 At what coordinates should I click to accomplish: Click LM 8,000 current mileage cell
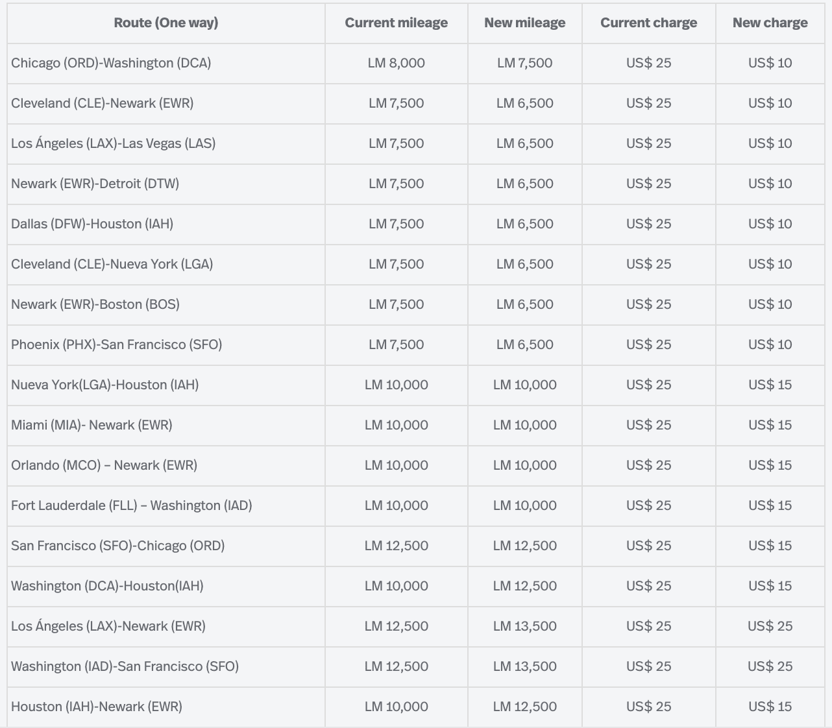[x=396, y=64]
